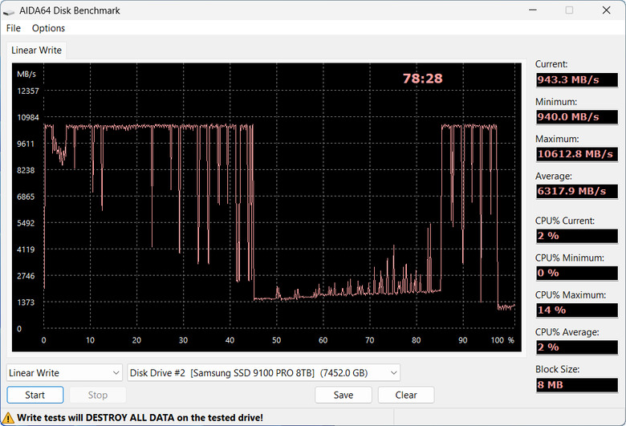626x426 pixels.
Task: Click the destroy all data warning text
Action: coord(140,418)
